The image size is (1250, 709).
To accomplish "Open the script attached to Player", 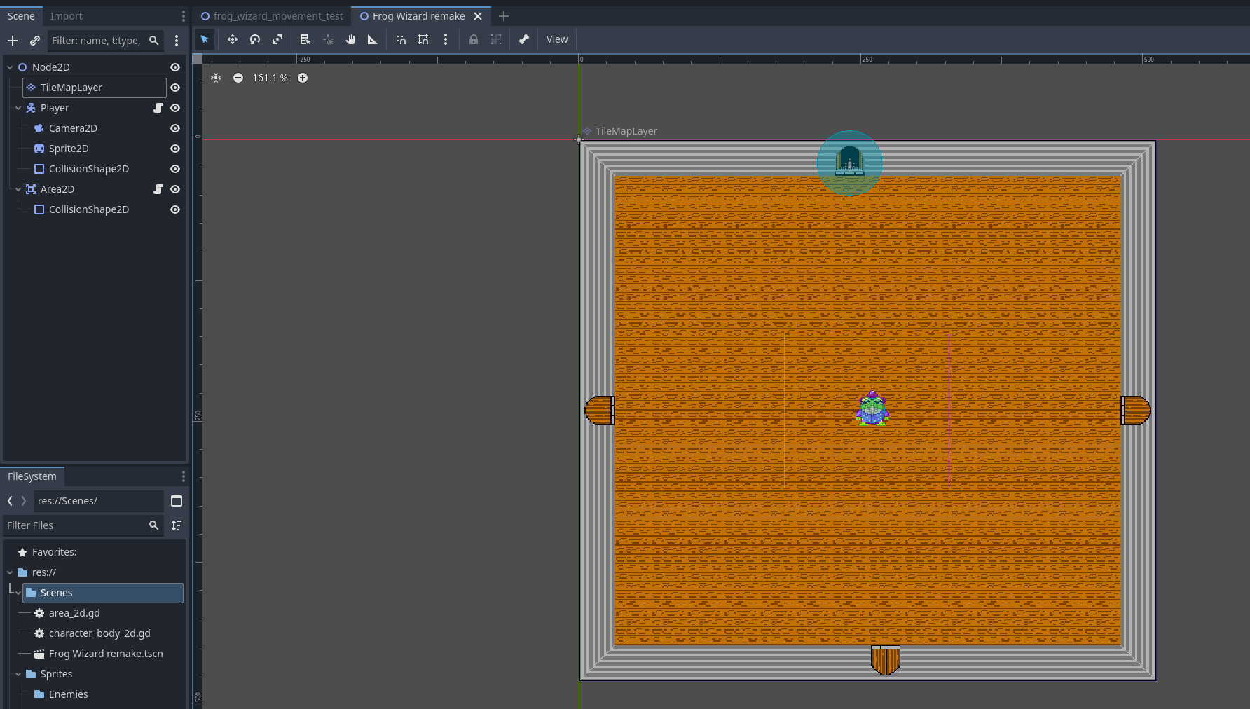I will tap(158, 108).
